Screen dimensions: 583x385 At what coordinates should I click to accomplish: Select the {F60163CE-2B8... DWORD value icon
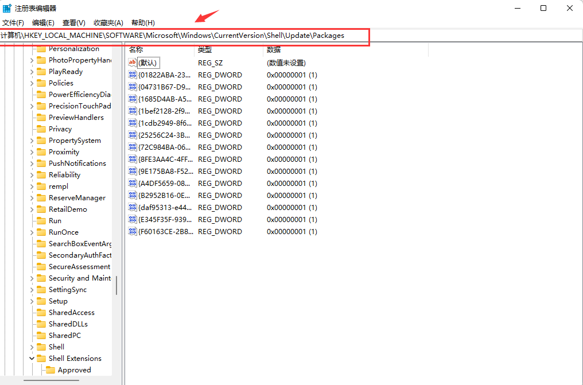coord(133,231)
